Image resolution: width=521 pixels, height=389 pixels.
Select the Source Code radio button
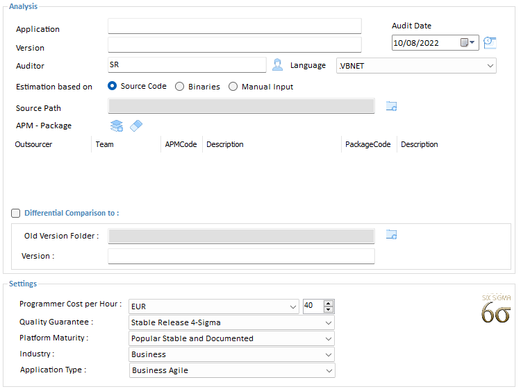coord(113,87)
